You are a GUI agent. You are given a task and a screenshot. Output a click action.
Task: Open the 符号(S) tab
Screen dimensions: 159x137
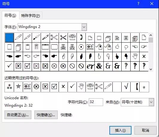coord(10,15)
